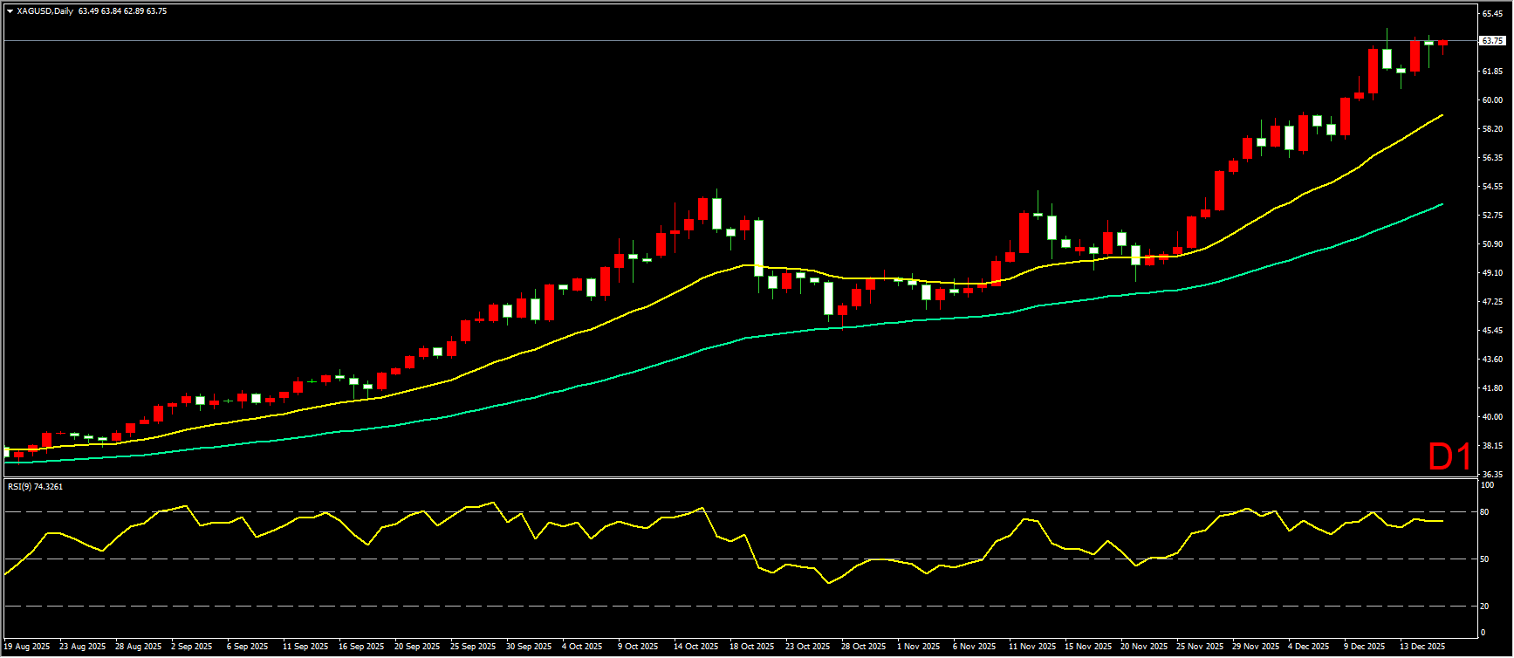
Task: Click the last red candle on chart
Action: pyautogui.click(x=1443, y=42)
